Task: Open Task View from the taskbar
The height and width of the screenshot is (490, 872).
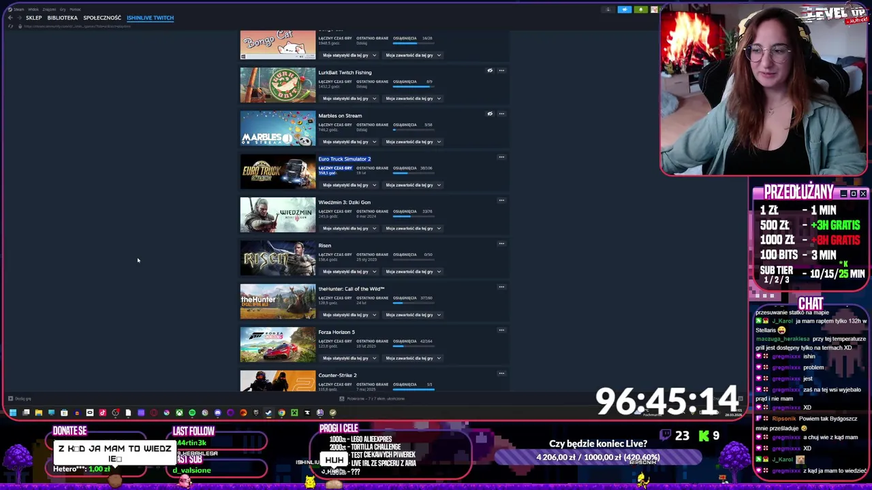Action: (x=26, y=412)
